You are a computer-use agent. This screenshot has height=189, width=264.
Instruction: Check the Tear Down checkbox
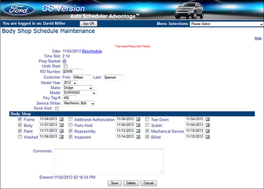pos(147,119)
